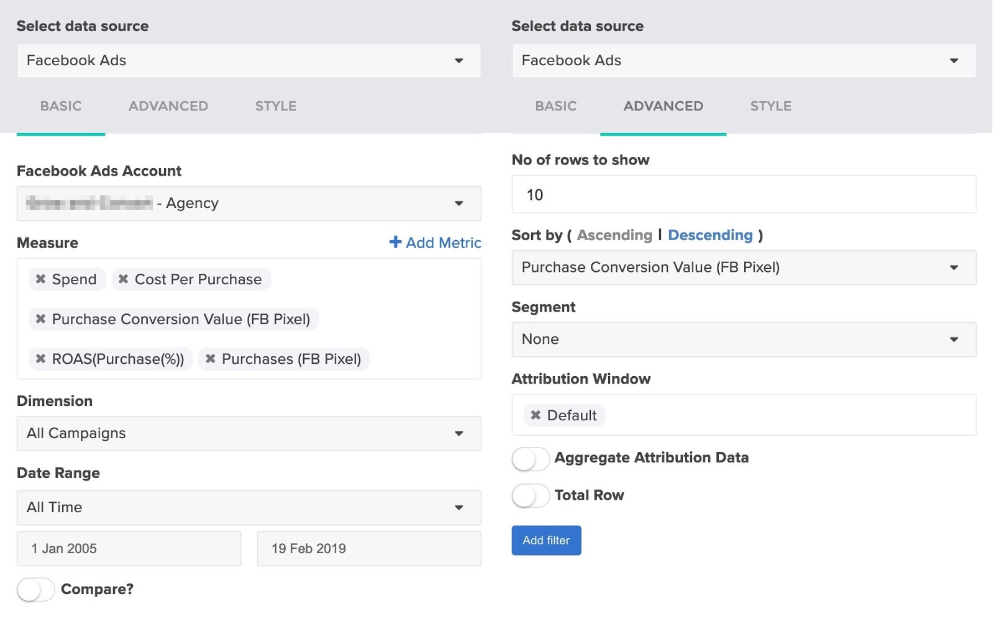Viewport: 994px width, 635px height.
Task: Select ADVANCED tab in right panel
Action: coord(663,106)
